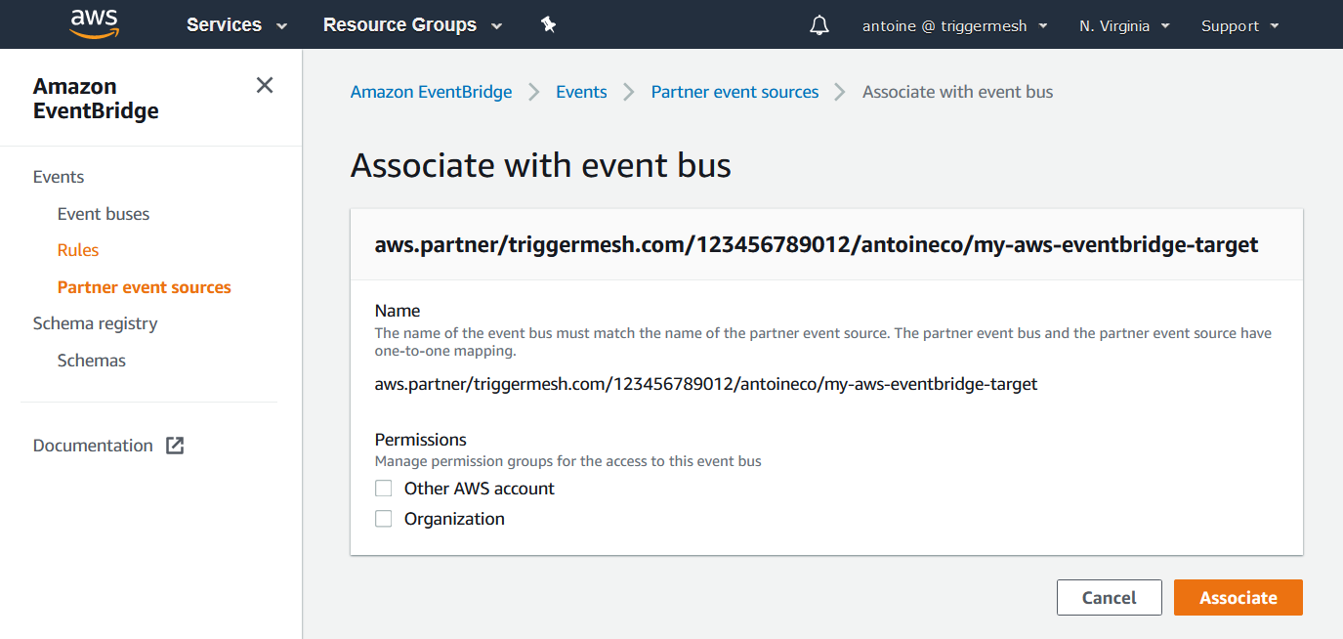Go to Event buses in the sidebar

pos(104,214)
